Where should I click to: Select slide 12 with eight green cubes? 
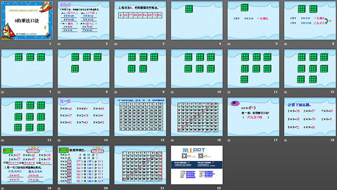pos(310,69)
